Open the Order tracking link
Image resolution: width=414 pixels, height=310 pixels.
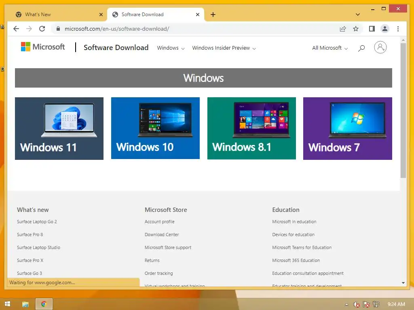click(x=158, y=273)
